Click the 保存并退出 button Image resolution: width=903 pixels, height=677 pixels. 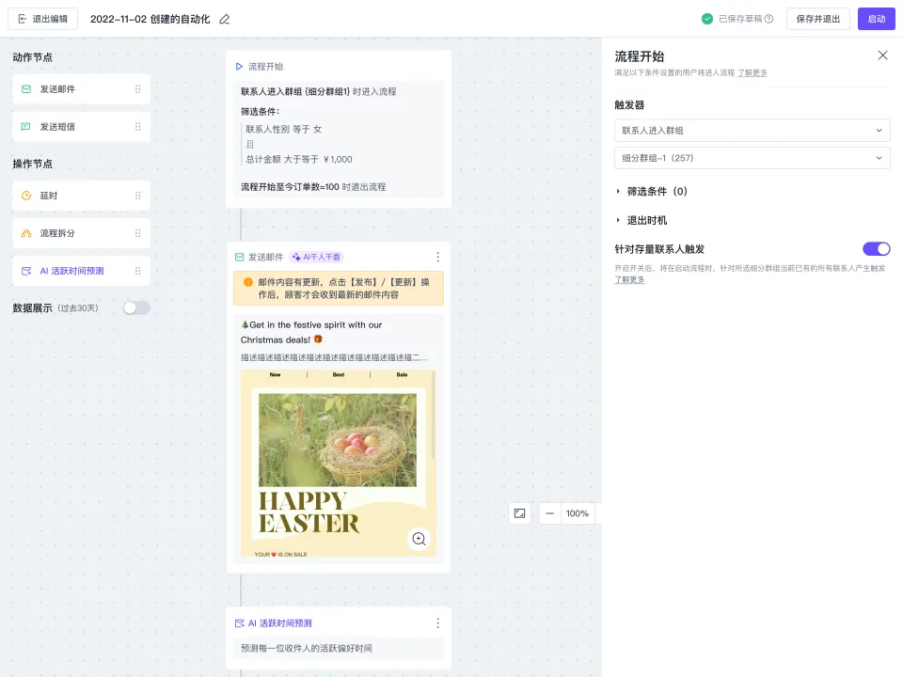817,19
